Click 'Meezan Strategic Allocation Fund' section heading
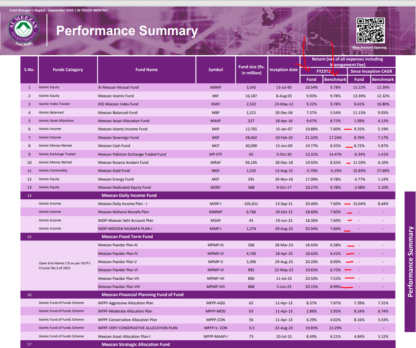416x348 pixels. point(136,344)
